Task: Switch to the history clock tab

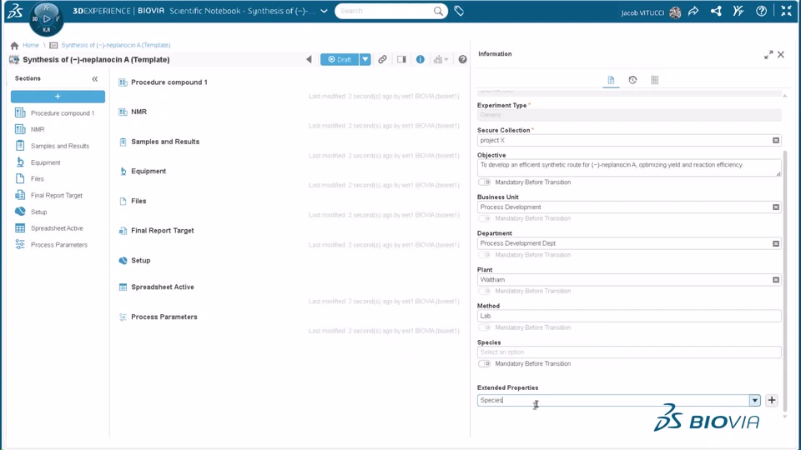Action: 632,80
